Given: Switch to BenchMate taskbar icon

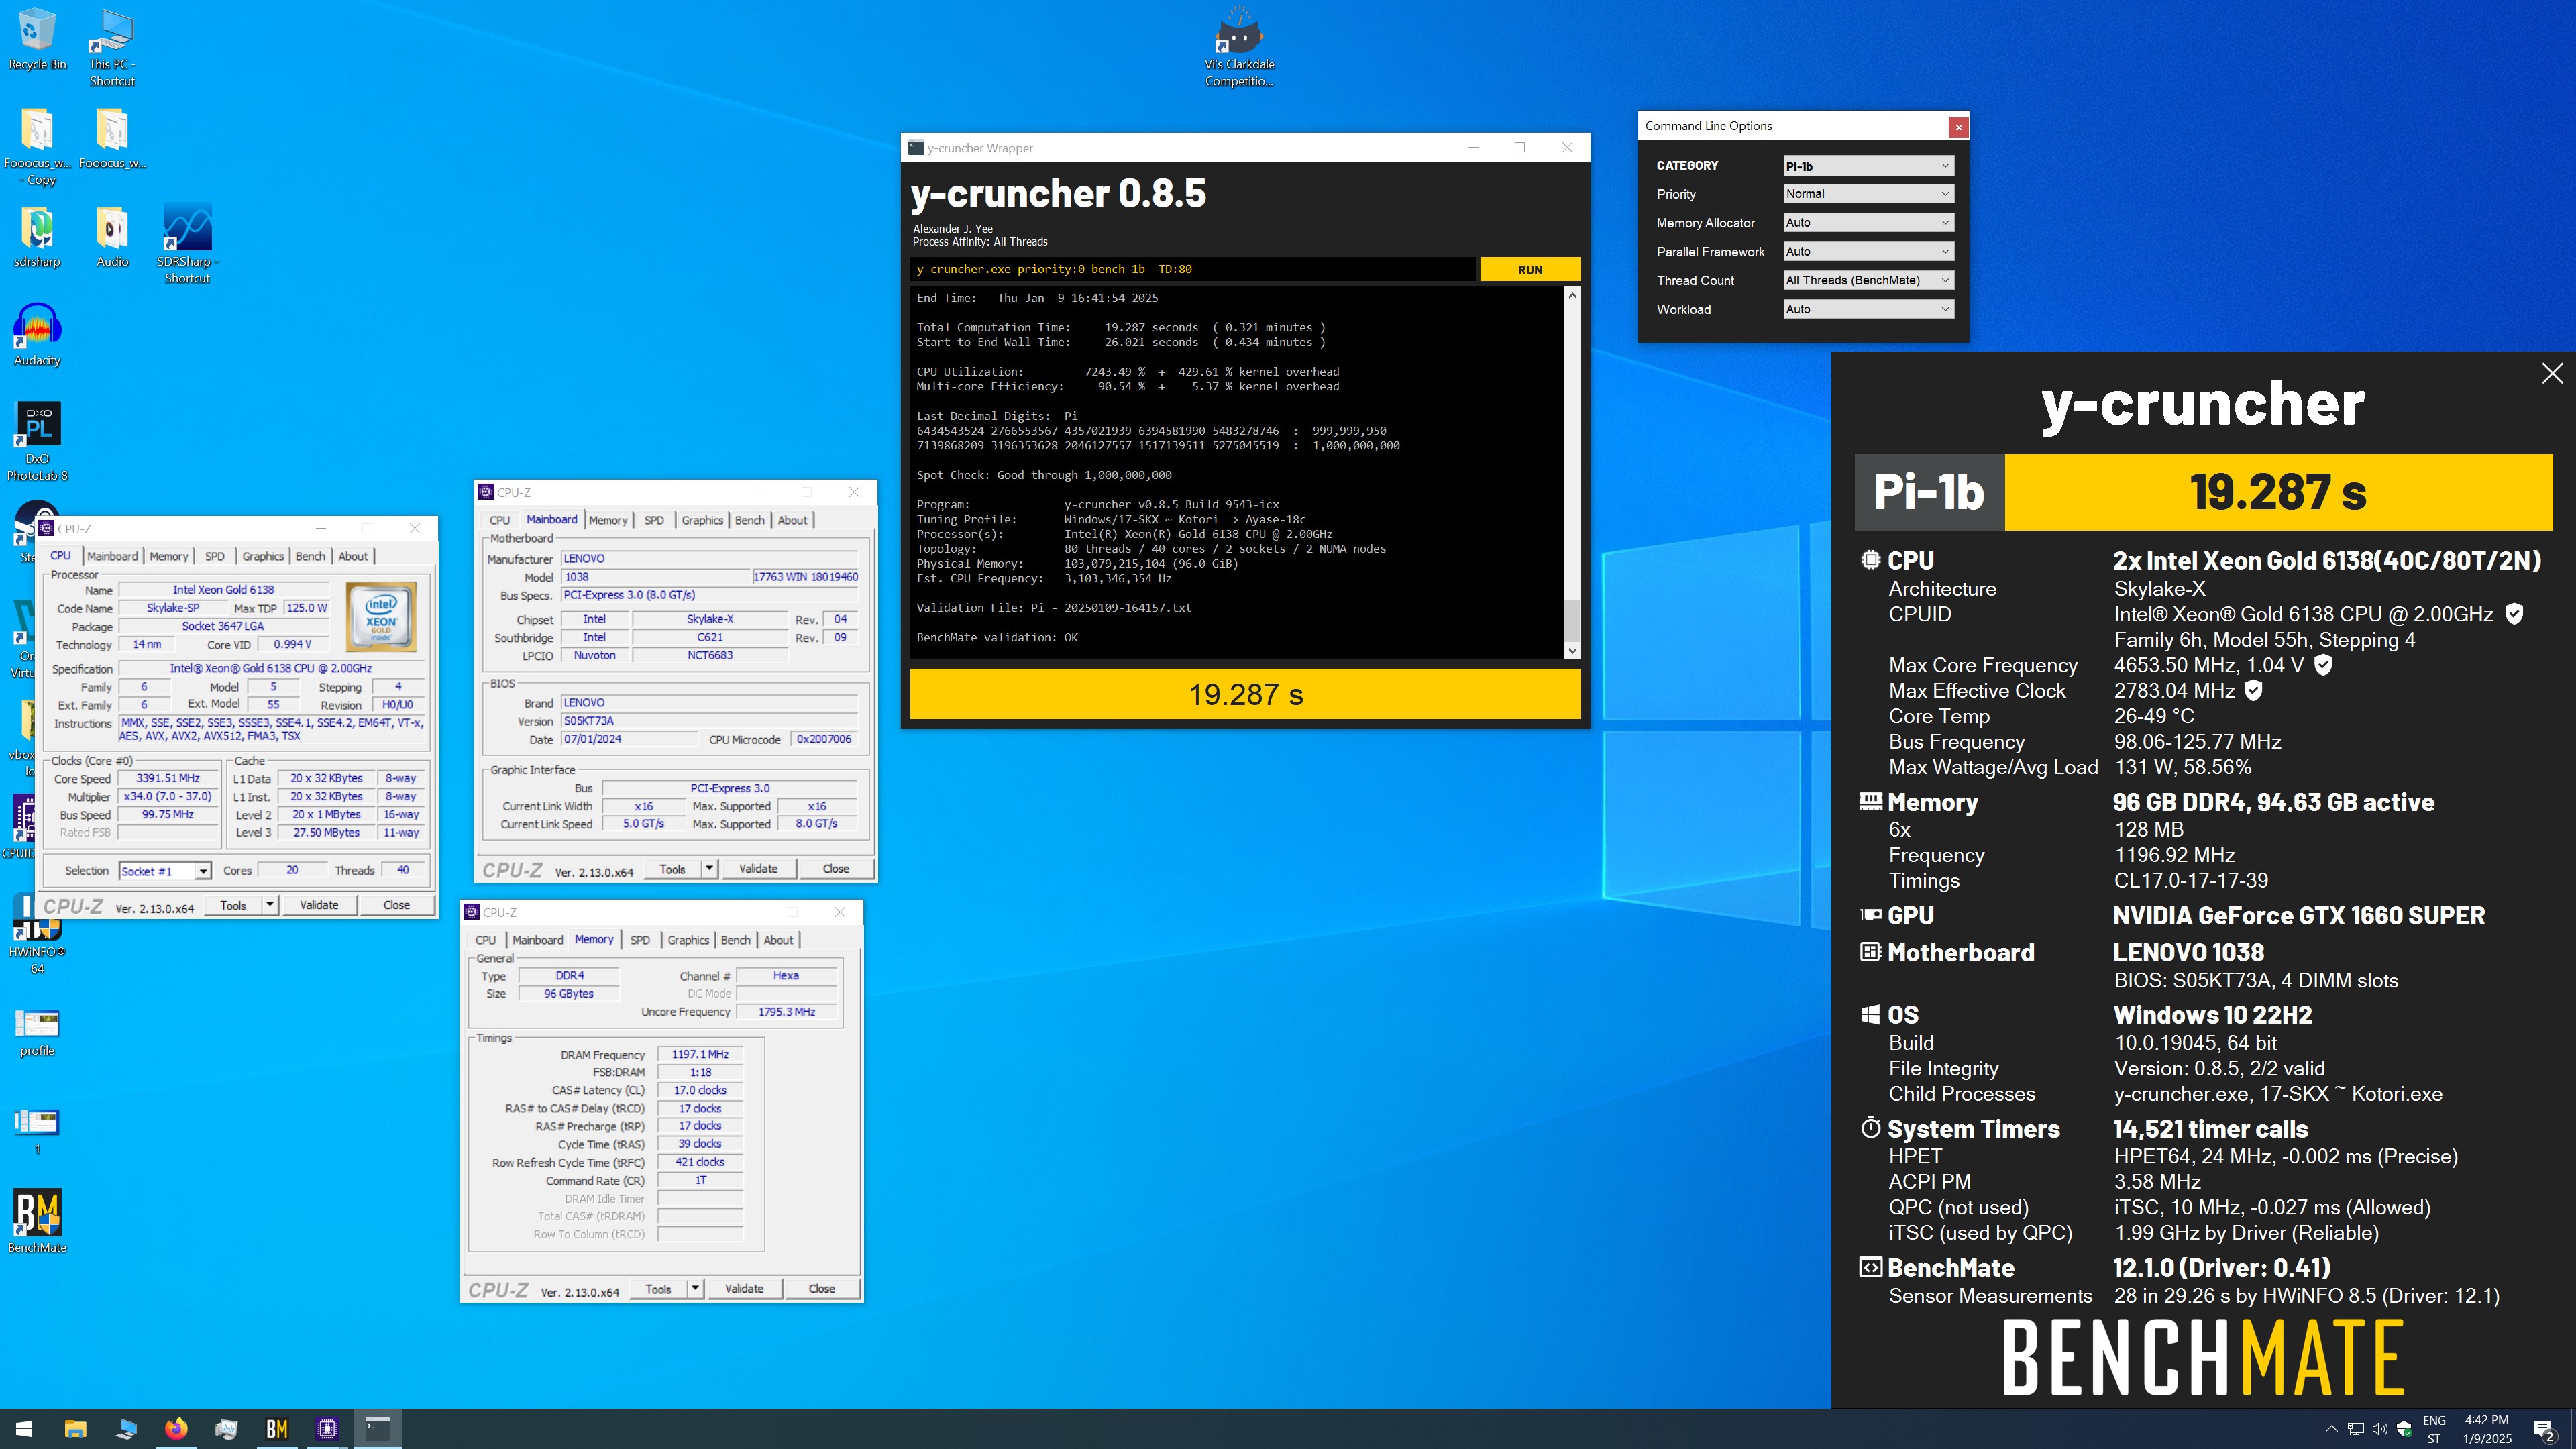Looking at the screenshot, I should (x=277, y=1429).
